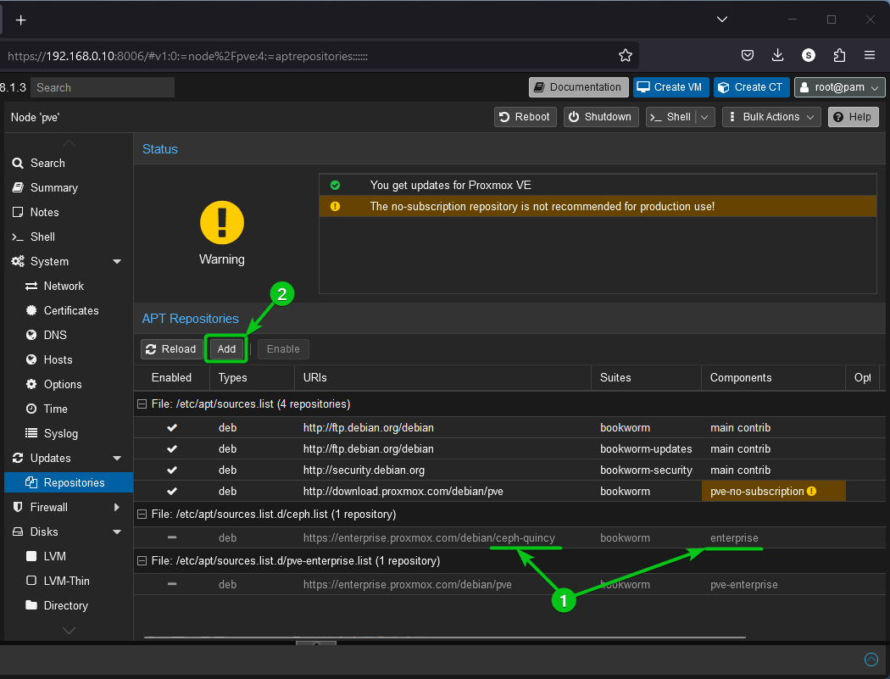Click the Reboot node button
The image size is (890, 679).
pyautogui.click(x=525, y=117)
